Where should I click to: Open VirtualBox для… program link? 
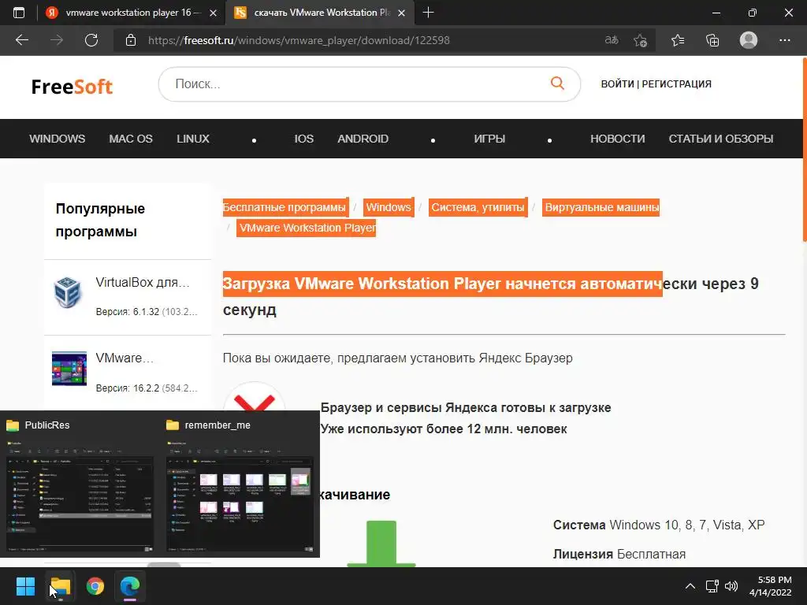143,283
